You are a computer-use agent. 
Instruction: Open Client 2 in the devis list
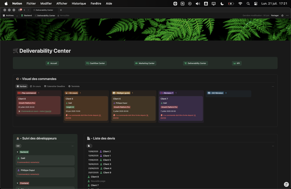point(107,151)
